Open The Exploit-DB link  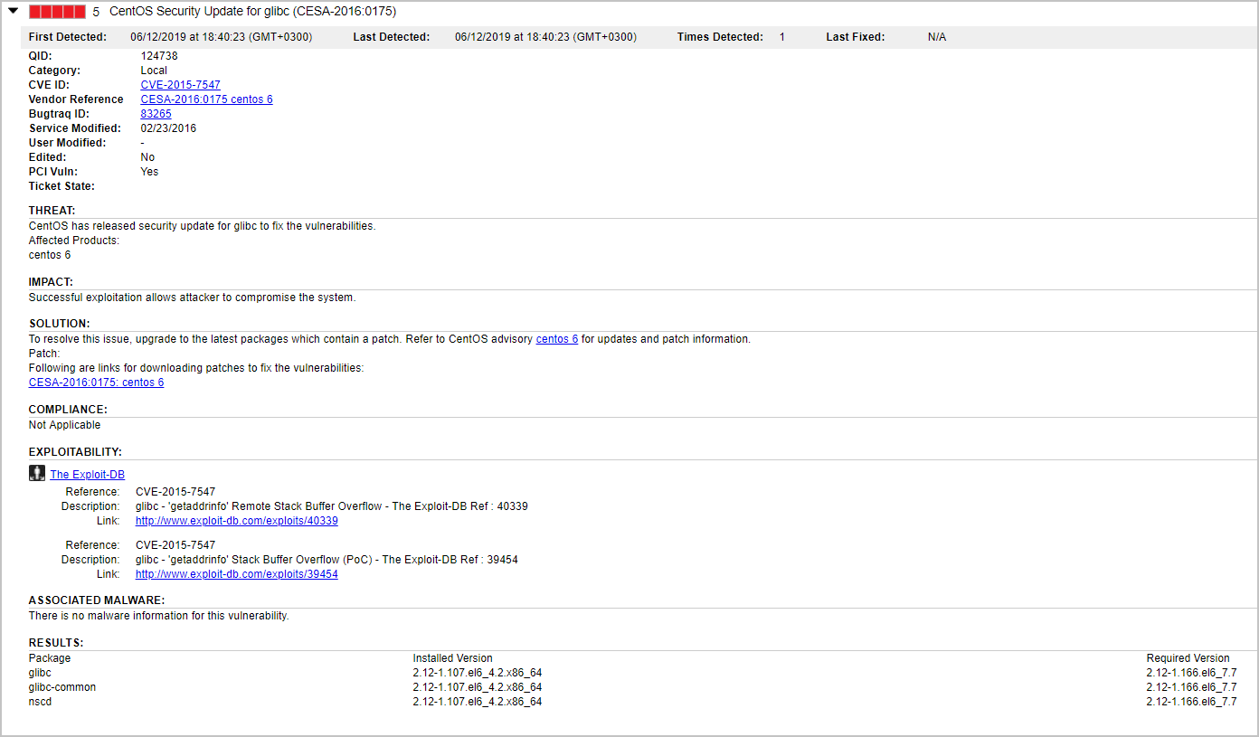coord(87,475)
